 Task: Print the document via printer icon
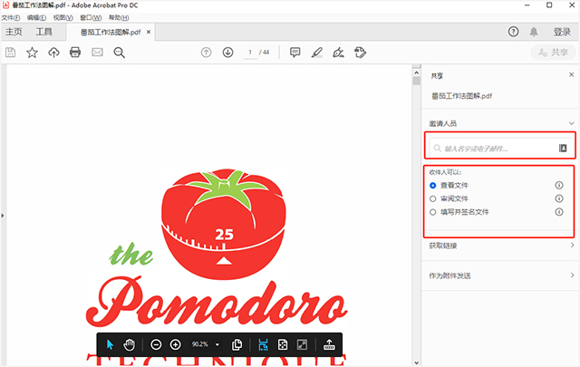click(x=75, y=53)
